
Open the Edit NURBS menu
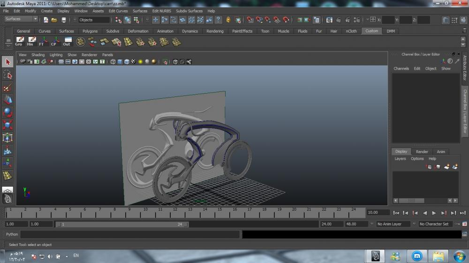161,11
